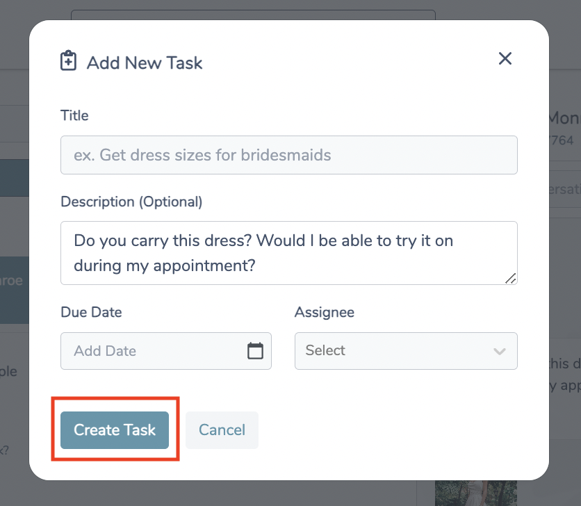Image resolution: width=581 pixels, height=506 pixels.
Task: Click the search bar behind the dialog top
Action: click(x=253, y=15)
